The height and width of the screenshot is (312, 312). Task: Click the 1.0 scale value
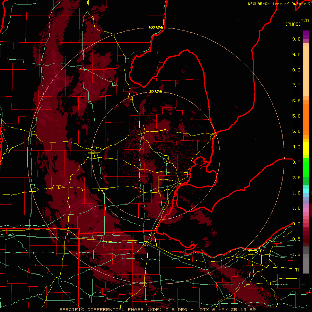[296, 208]
